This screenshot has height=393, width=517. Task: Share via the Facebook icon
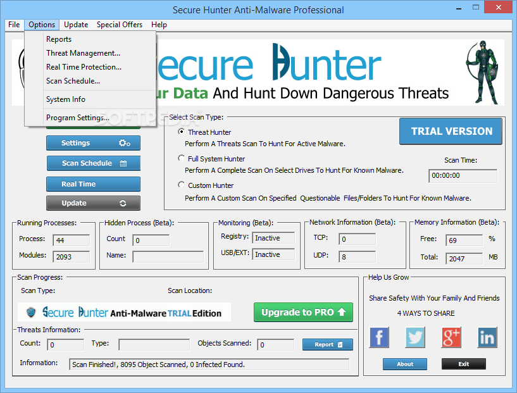(x=379, y=337)
